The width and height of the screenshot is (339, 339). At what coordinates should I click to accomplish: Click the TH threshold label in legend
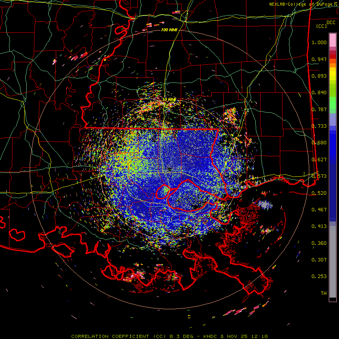tap(324, 293)
